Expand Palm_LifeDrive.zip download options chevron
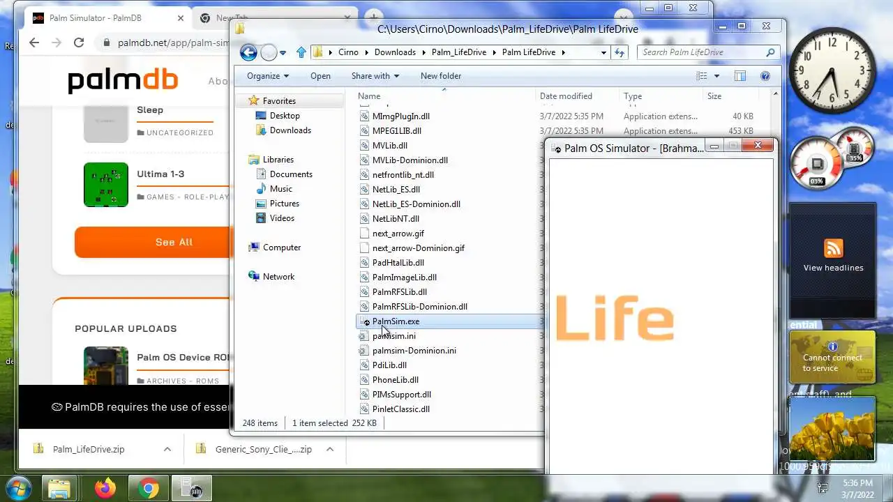 (167, 449)
